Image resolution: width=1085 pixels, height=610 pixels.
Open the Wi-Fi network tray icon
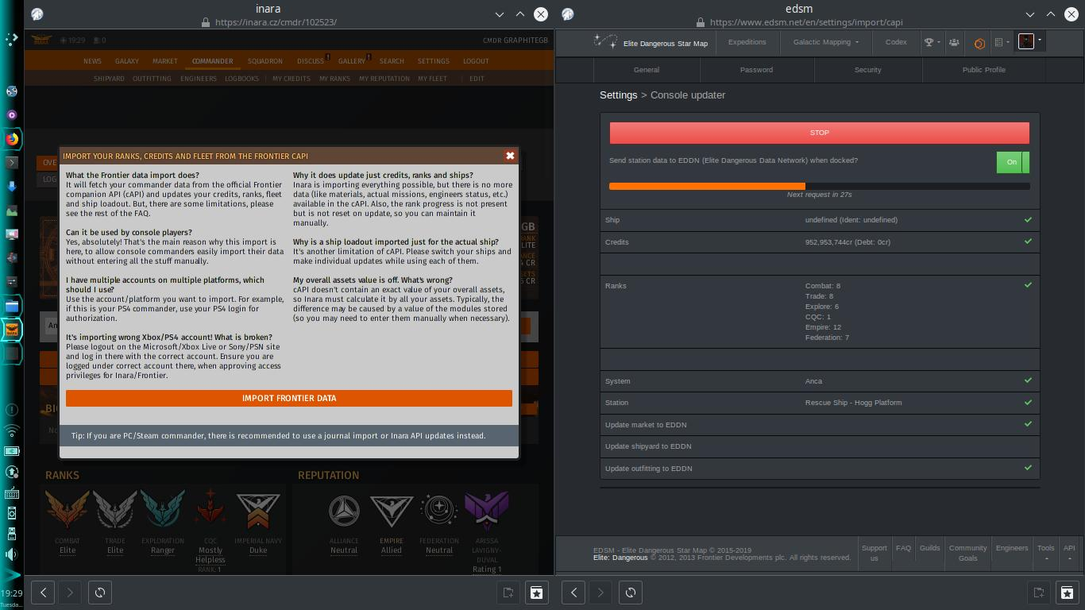pos(12,431)
